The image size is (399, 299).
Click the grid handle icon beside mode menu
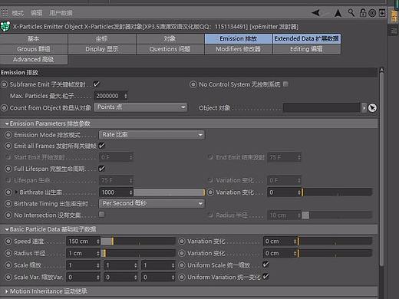point(5,12)
